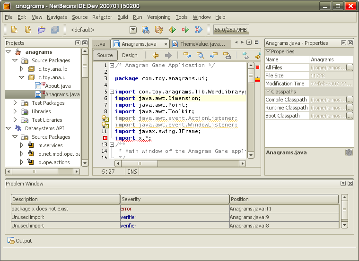
Task: Collapse the Properties section header
Action: point(268,51)
